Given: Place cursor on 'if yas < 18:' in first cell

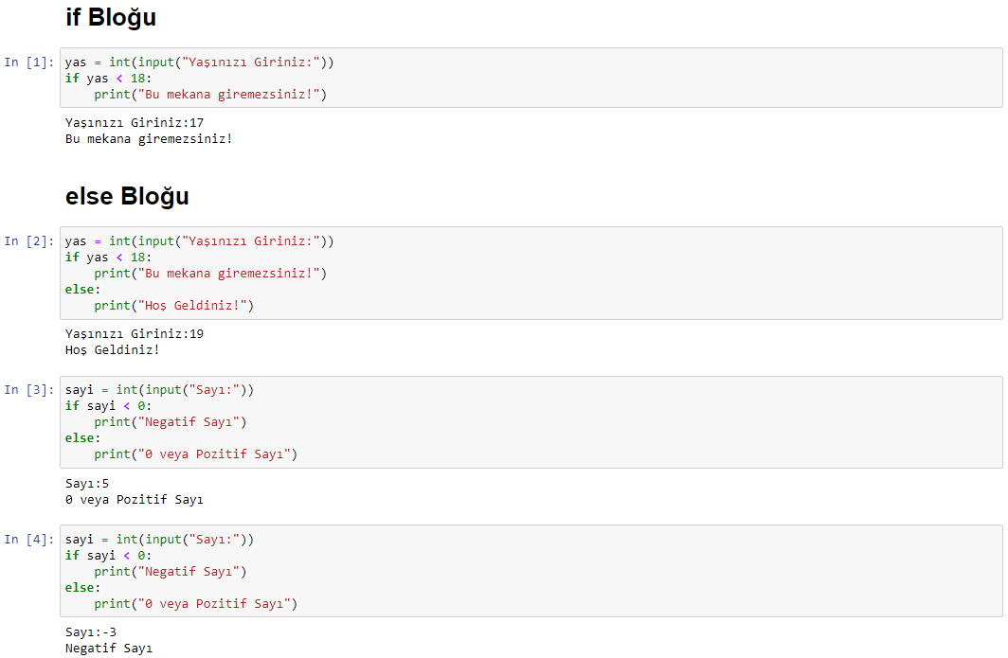Looking at the screenshot, I should (x=109, y=79).
